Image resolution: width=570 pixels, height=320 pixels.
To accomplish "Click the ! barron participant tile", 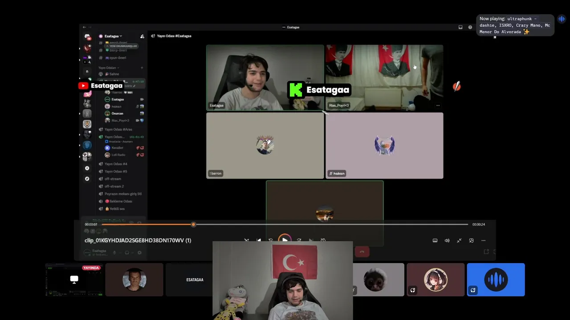I will point(265,145).
